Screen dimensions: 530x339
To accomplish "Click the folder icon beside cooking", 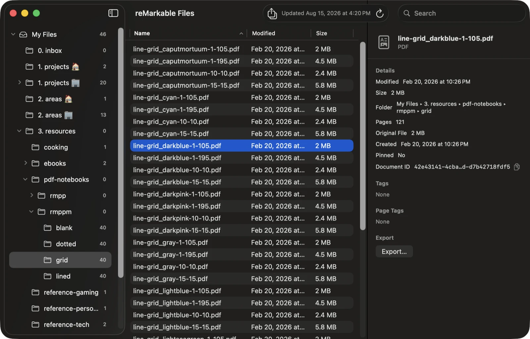I will (35, 147).
